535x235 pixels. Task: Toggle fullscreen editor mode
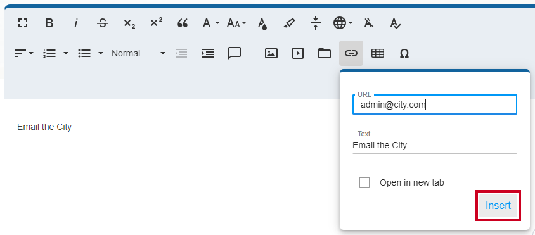pyautogui.click(x=23, y=23)
